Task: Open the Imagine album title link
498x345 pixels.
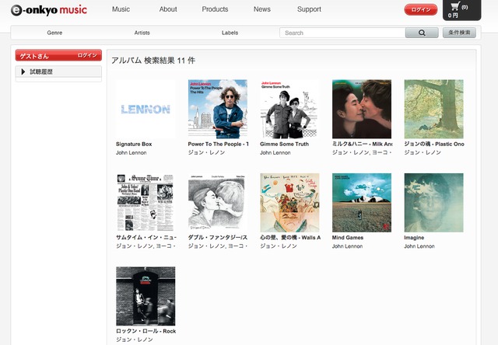Action: (416, 237)
